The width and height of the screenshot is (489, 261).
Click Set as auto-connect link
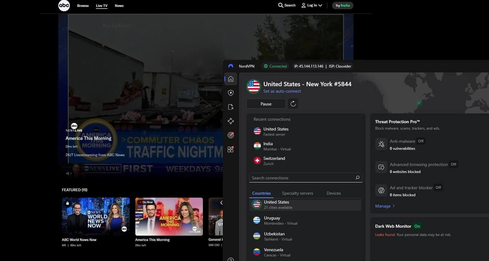coord(282,91)
